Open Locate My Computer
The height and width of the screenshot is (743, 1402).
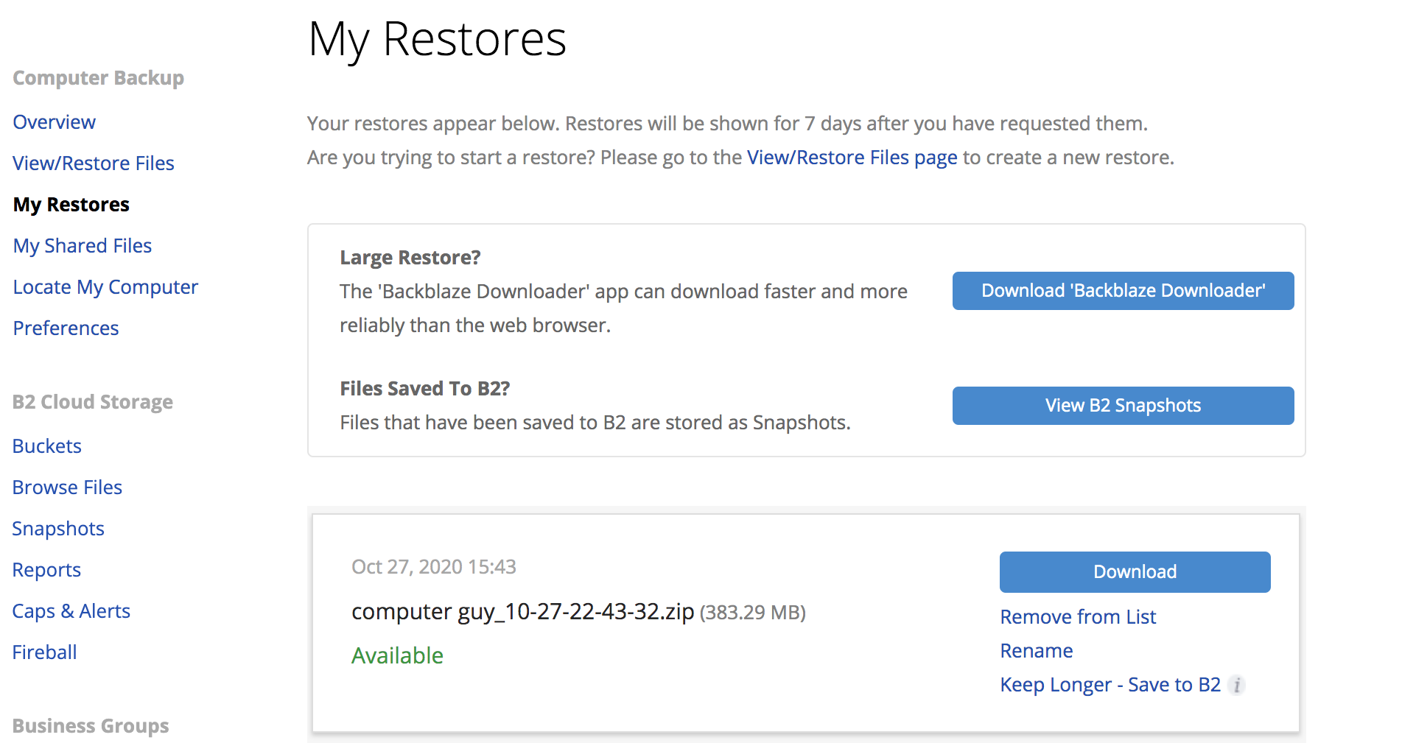click(105, 287)
